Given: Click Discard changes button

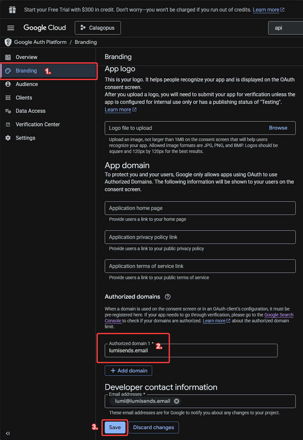Looking at the screenshot, I should point(153,427).
